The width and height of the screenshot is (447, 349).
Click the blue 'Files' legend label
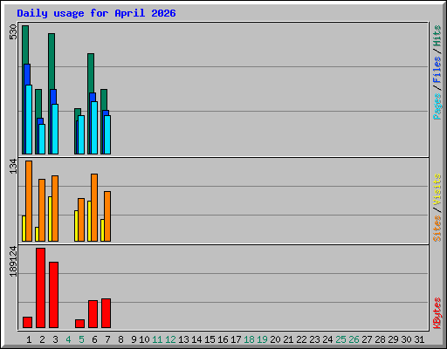pyautogui.click(x=437, y=70)
